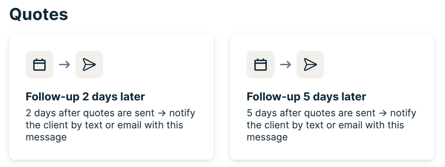
Task: Click the word "notify" in the 5-day description
Action: pyautogui.click(x=403, y=113)
